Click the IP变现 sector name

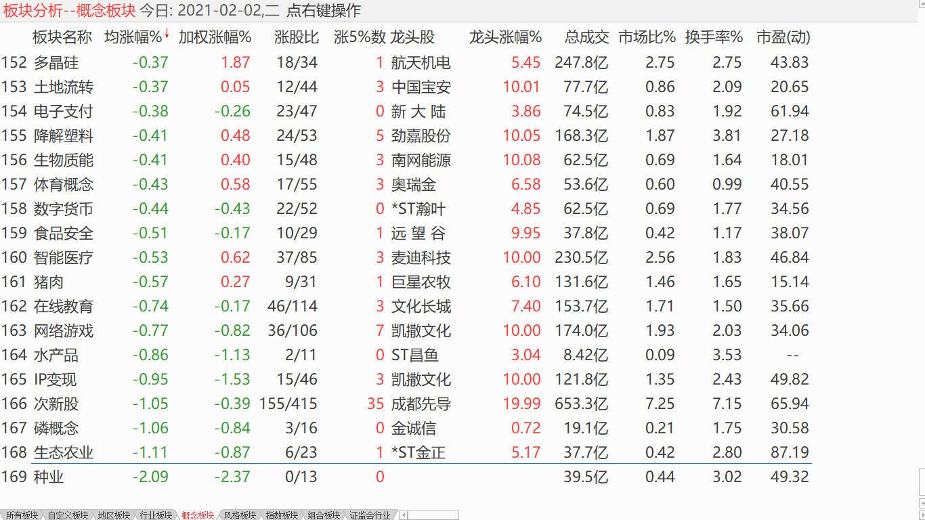coord(56,379)
